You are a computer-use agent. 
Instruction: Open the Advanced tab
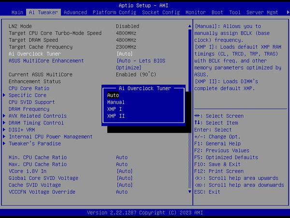pos(75,12)
